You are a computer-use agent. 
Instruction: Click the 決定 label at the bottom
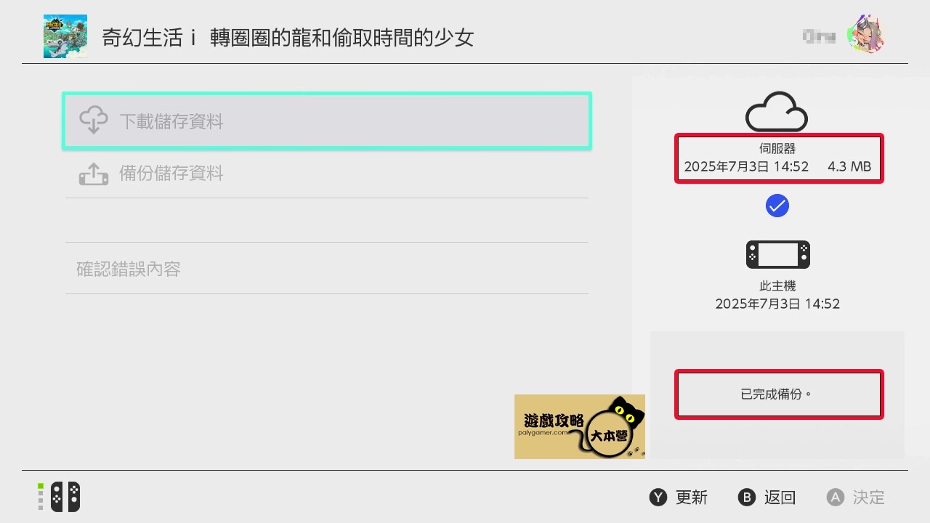[x=869, y=498]
